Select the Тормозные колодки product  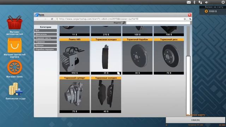pyautogui.click(x=106, y=95)
